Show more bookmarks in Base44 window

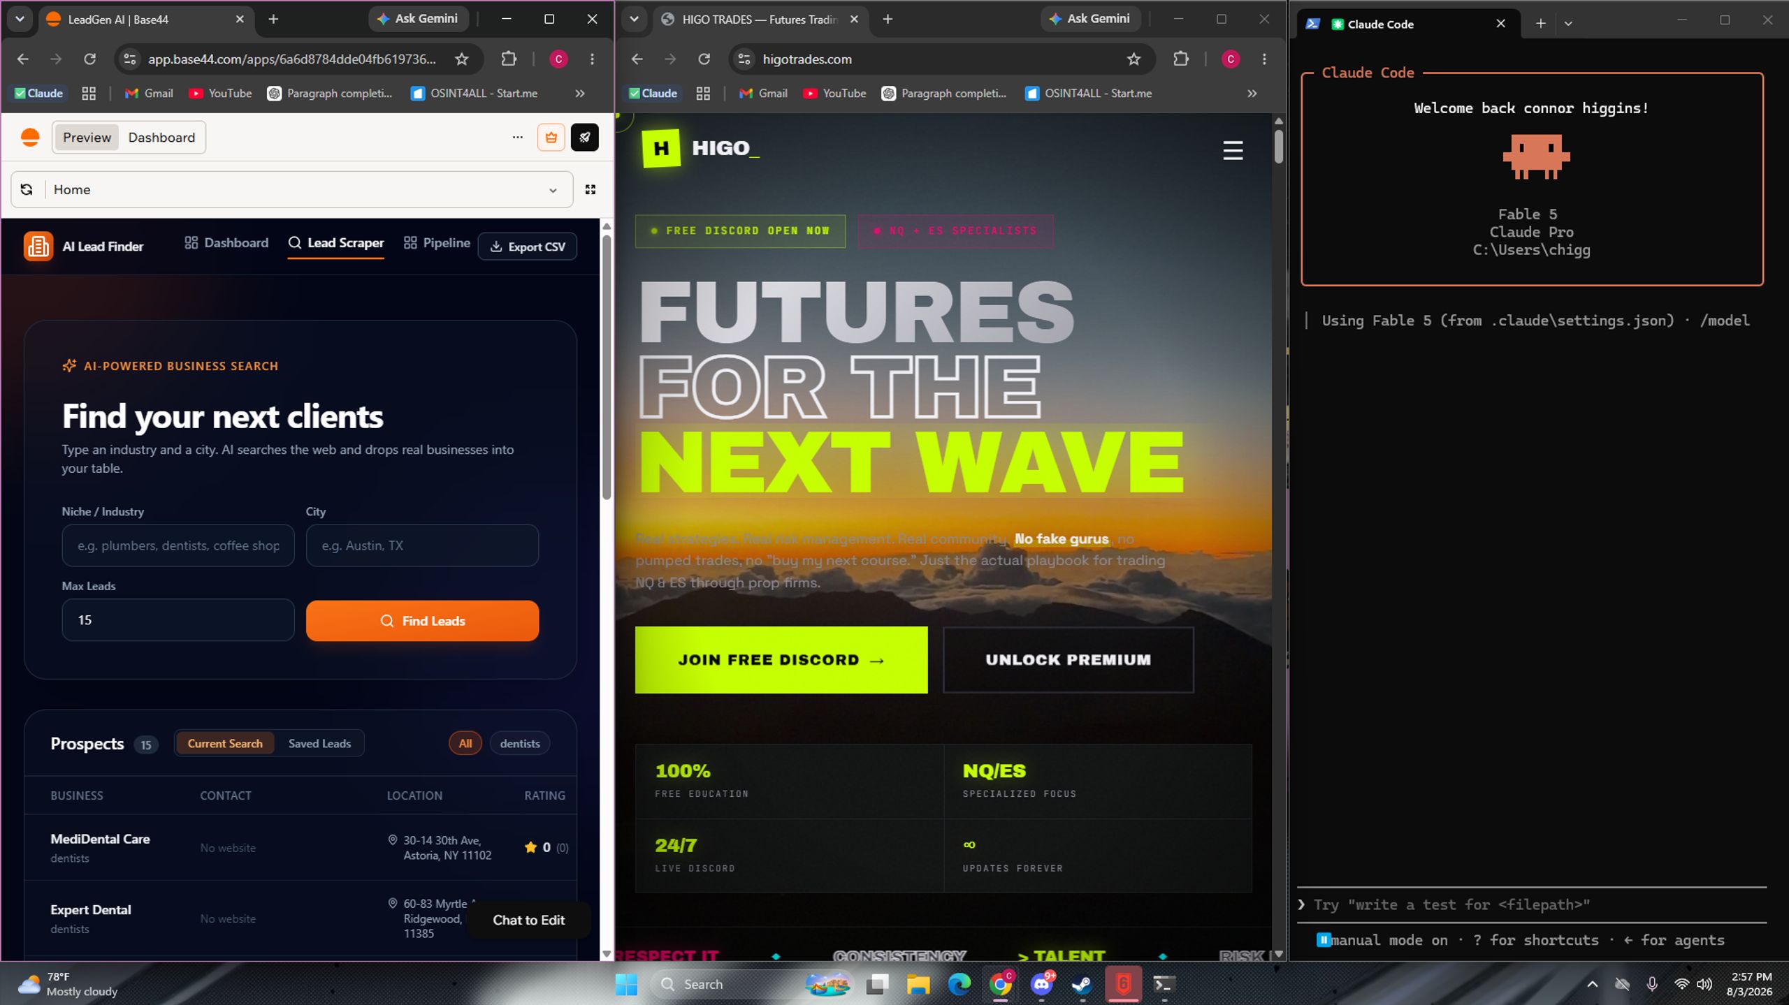click(580, 94)
